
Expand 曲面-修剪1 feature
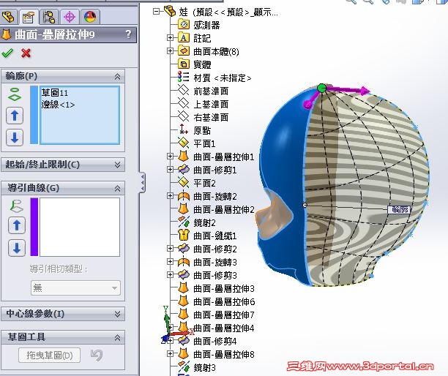pos(170,169)
